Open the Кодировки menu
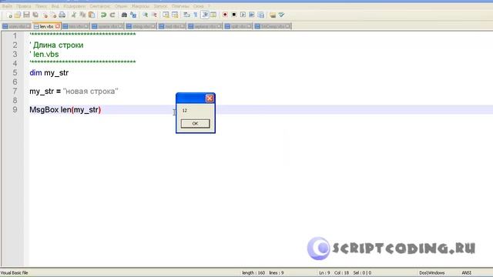 pos(75,6)
